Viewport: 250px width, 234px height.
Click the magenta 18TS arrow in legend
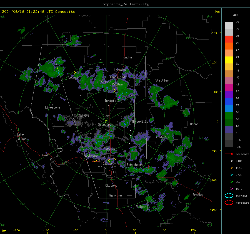point(229,189)
